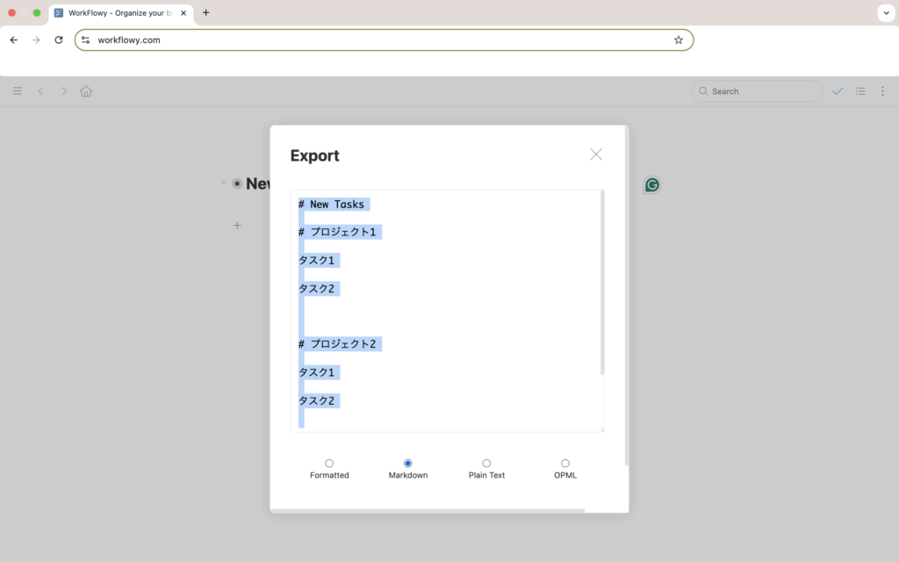Click the list view icon beside search
The height and width of the screenshot is (562, 899).
(860, 91)
